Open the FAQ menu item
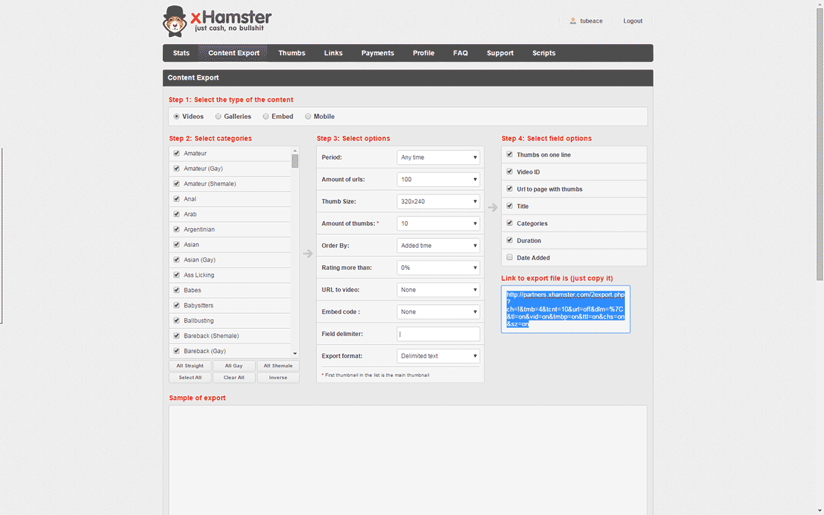 pyautogui.click(x=460, y=53)
